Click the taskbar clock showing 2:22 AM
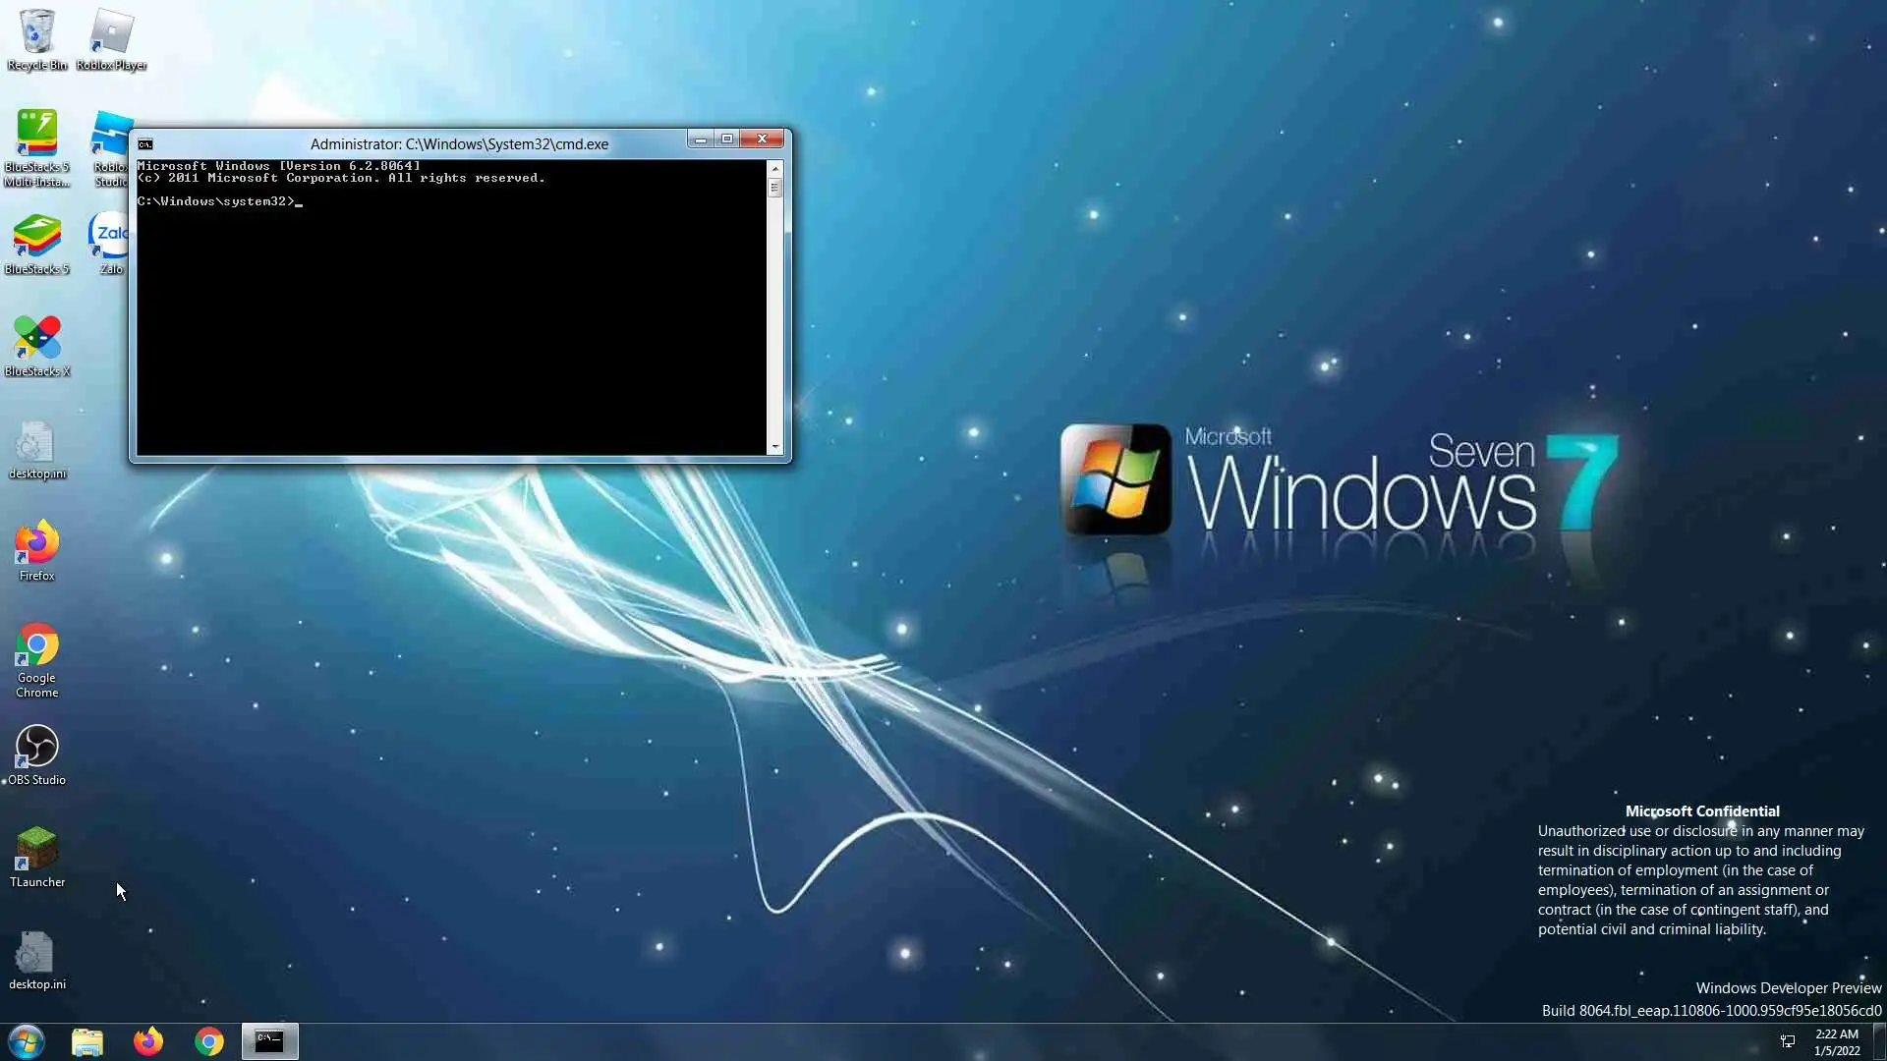 (1836, 1042)
